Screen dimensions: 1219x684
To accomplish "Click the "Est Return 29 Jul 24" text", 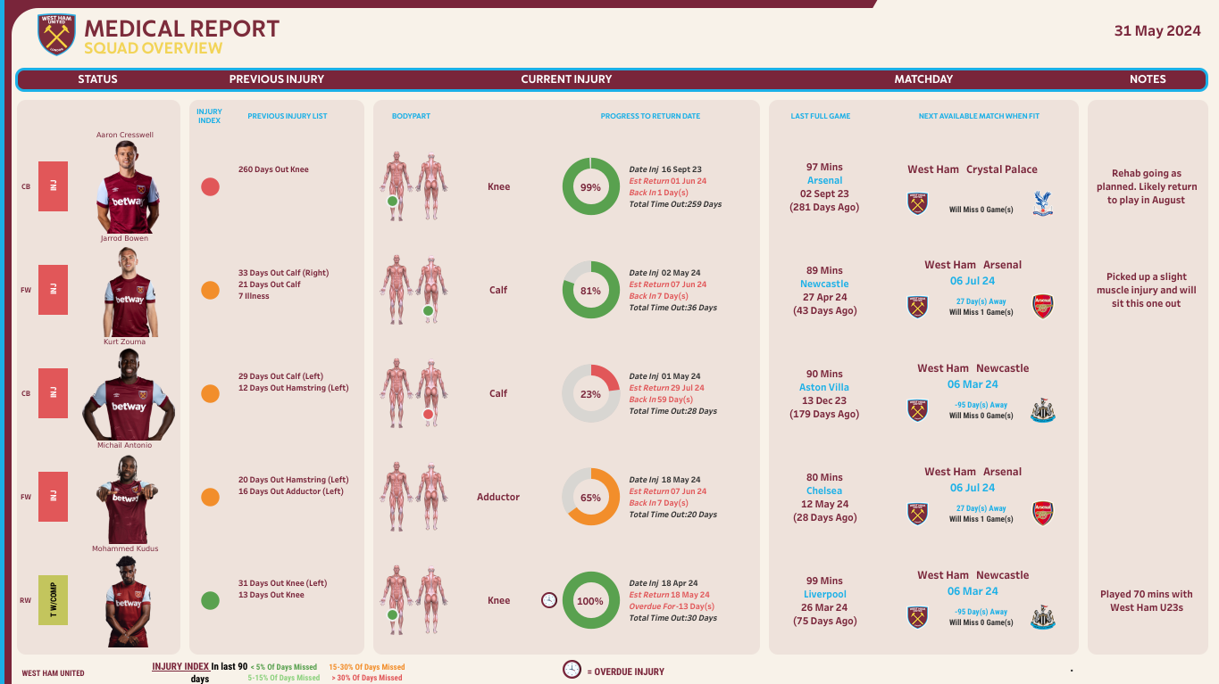I will (667, 388).
